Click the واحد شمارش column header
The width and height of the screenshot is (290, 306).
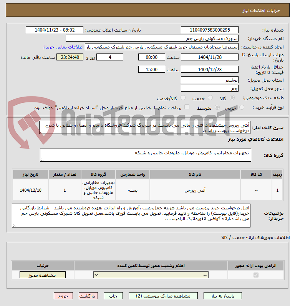pyautogui.click(x=133, y=174)
